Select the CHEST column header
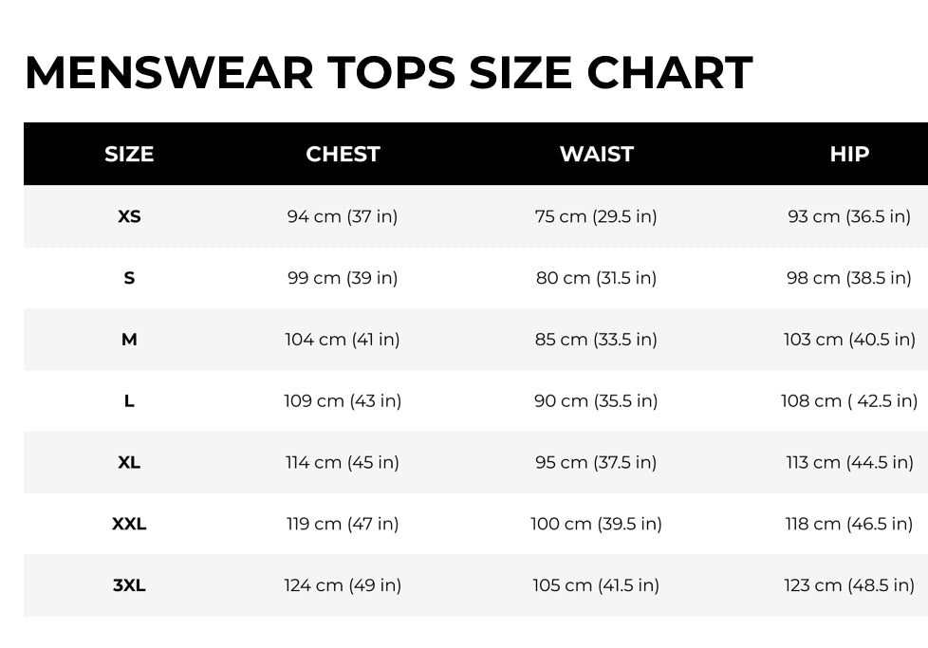The height and width of the screenshot is (648, 928). [343, 155]
